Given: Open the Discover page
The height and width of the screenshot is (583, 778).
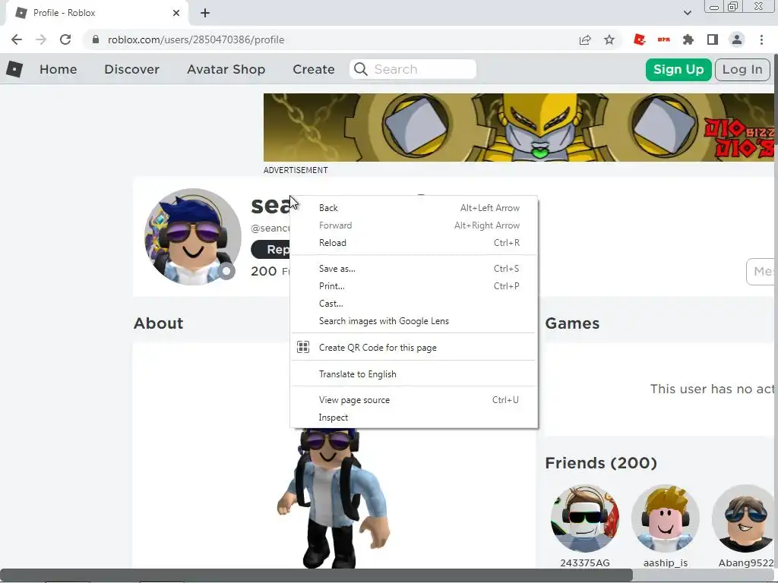Looking at the screenshot, I should (131, 69).
